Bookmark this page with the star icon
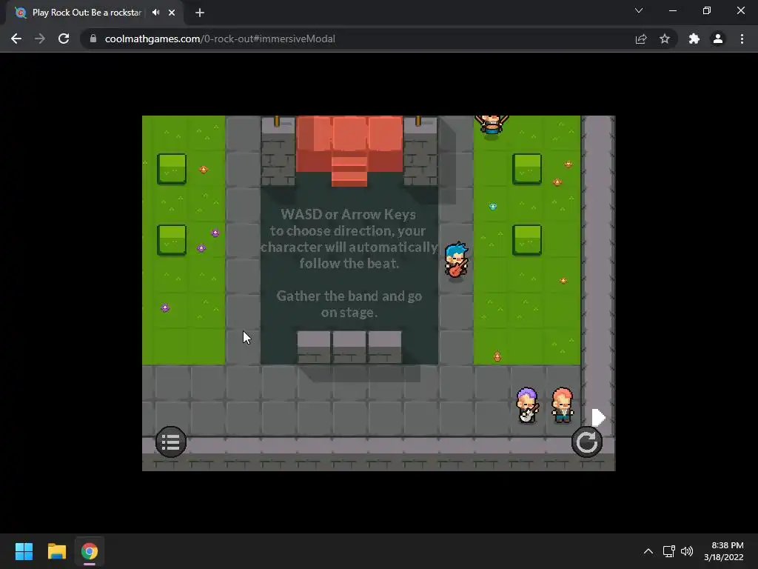 (x=665, y=39)
